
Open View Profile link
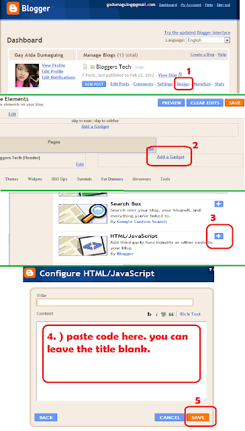[x=54, y=65]
